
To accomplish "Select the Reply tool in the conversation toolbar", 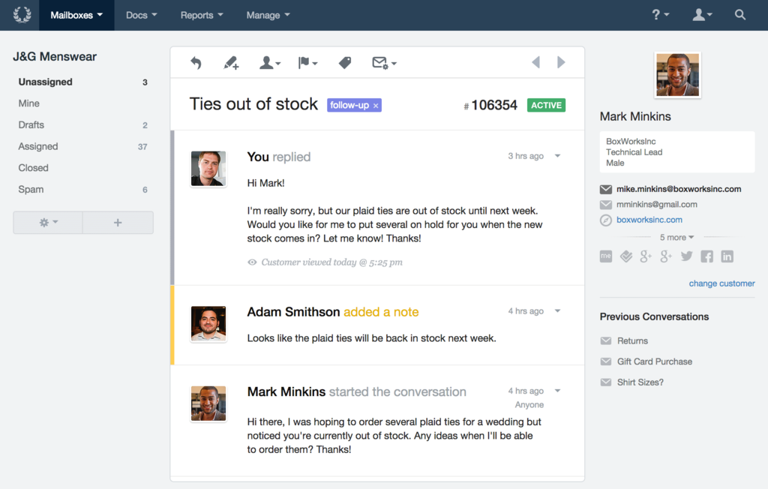I will 196,63.
